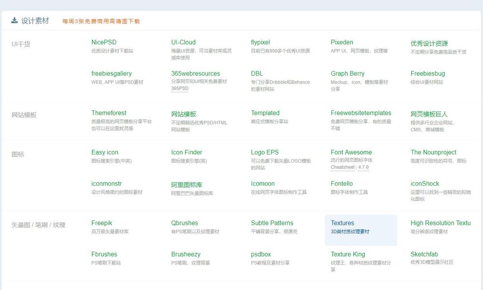Open the Freebiesbug link
The height and width of the screenshot is (290, 483).
(x=427, y=73)
